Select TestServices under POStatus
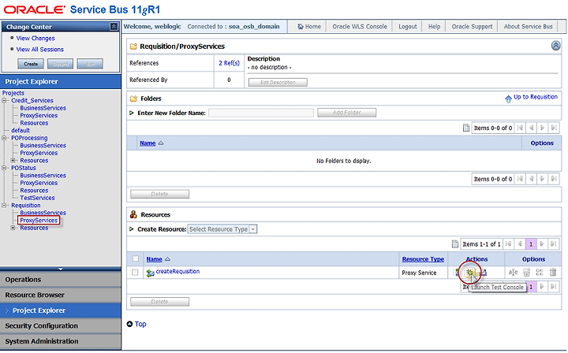Screen dimensions: 568x353 click(37, 198)
